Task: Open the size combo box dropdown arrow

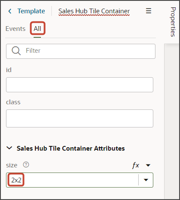Action: click(x=146, y=180)
